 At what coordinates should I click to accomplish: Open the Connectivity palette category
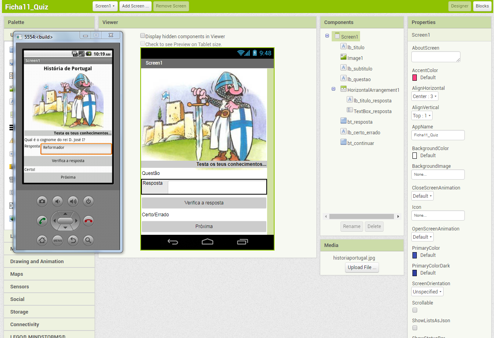click(x=49, y=324)
